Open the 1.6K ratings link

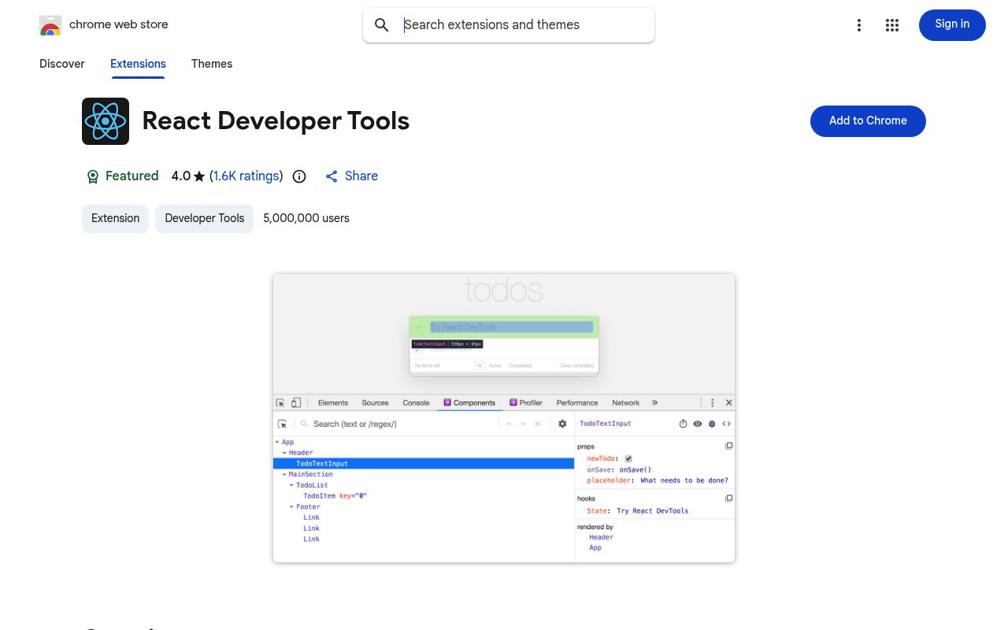click(x=246, y=176)
